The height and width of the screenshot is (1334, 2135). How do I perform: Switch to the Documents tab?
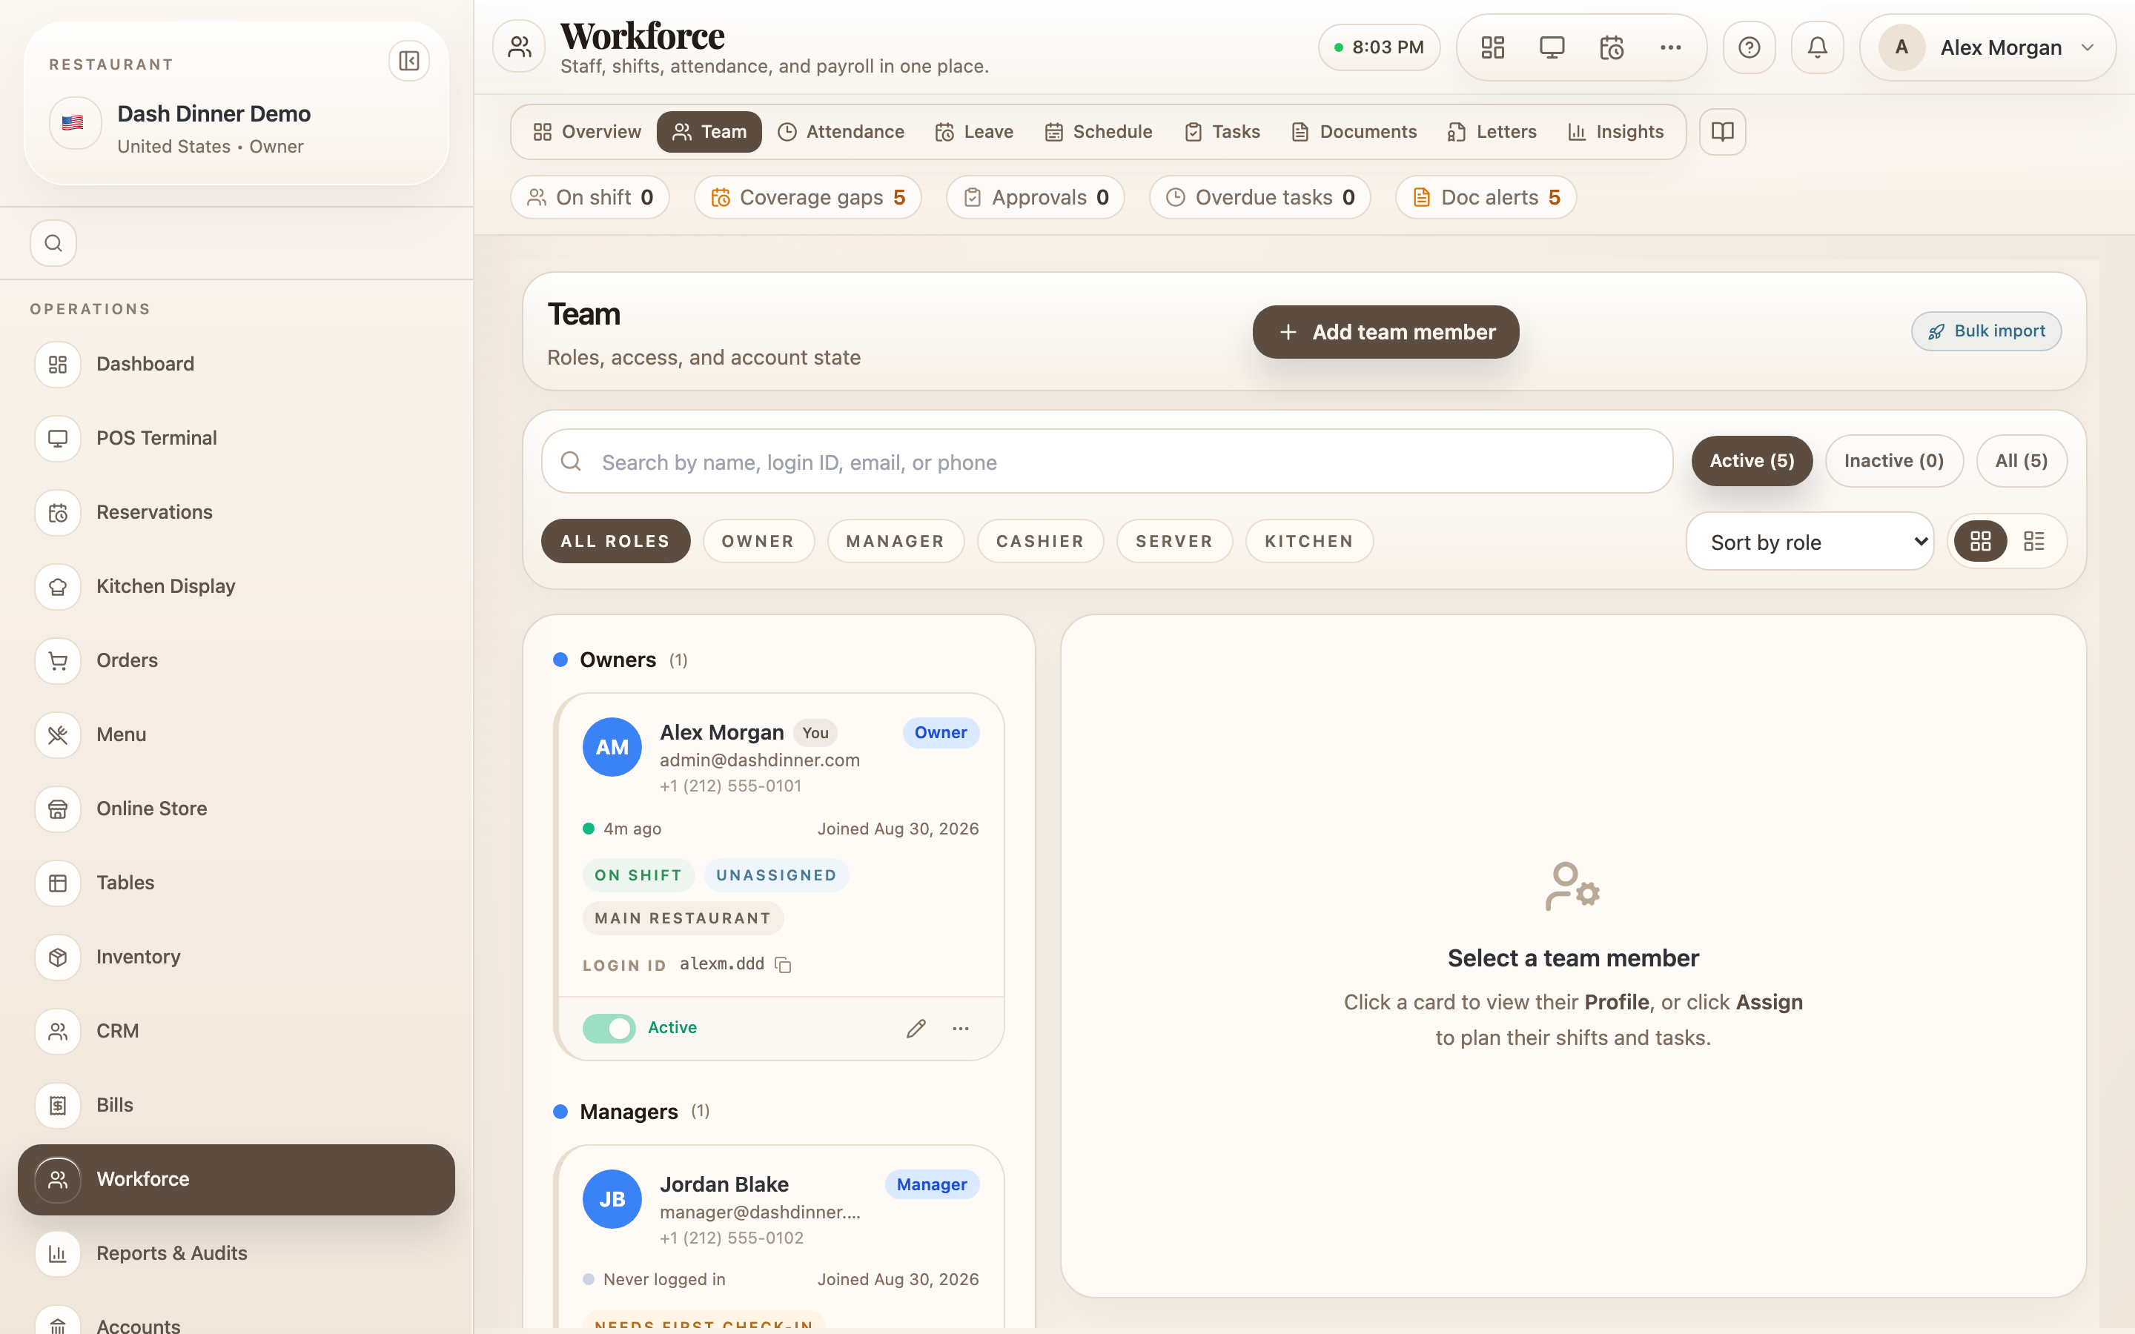[x=1354, y=131]
